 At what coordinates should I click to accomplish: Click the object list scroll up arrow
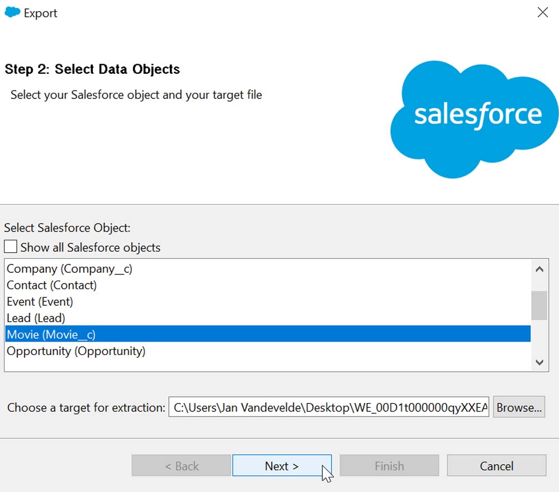coord(539,269)
